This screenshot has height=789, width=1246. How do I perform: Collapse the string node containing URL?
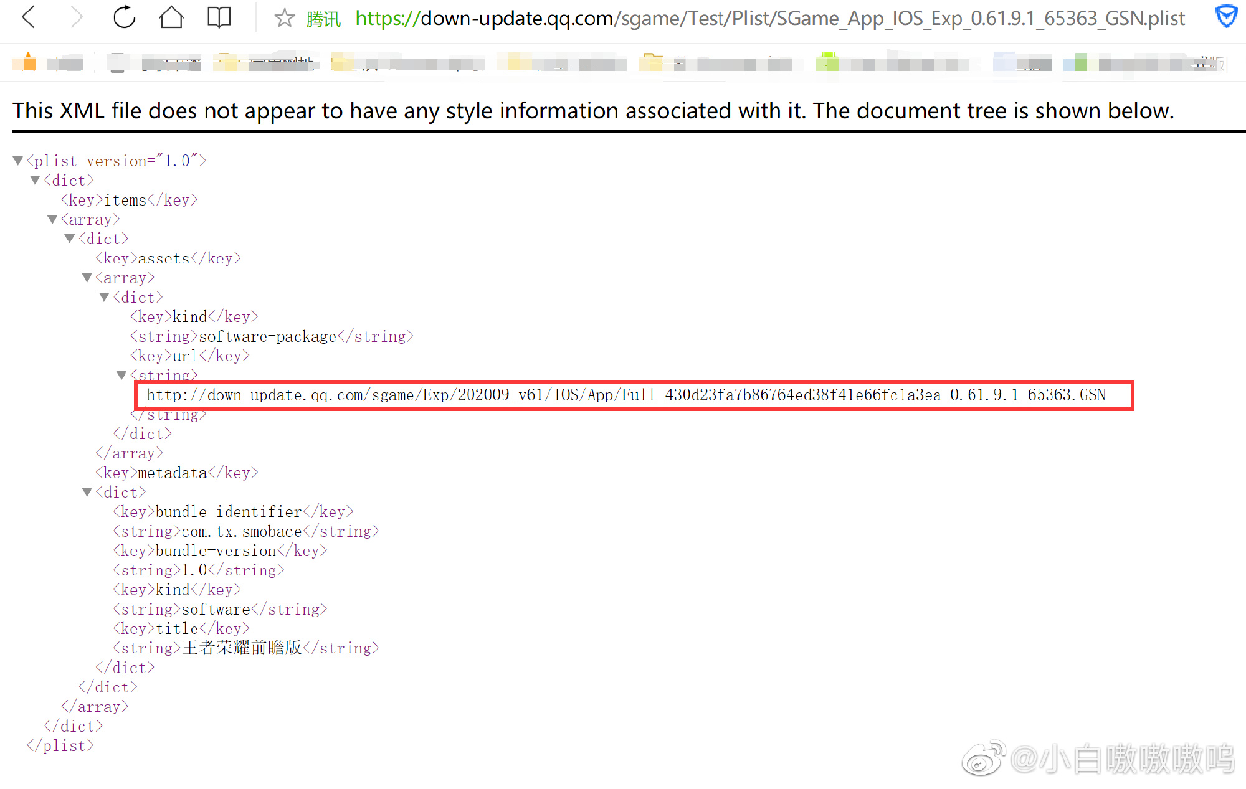point(121,375)
